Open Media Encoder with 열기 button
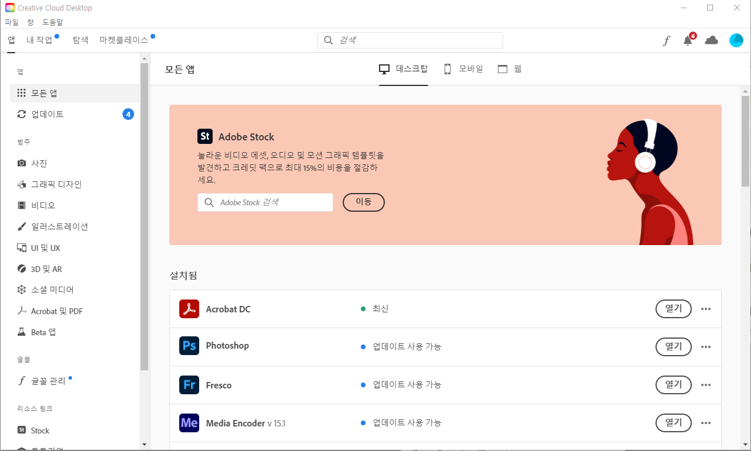Screen dimensions: 751x451 (x=674, y=422)
